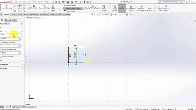Open the File menu
196x110 pixels.
16,2
